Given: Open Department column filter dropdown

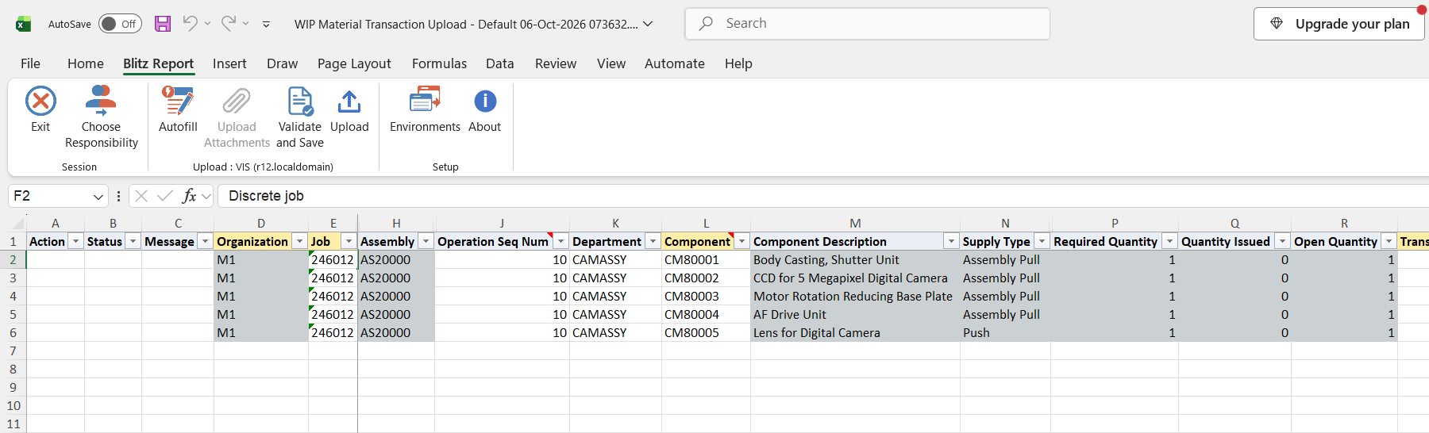Looking at the screenshot, I should point(653,241).
